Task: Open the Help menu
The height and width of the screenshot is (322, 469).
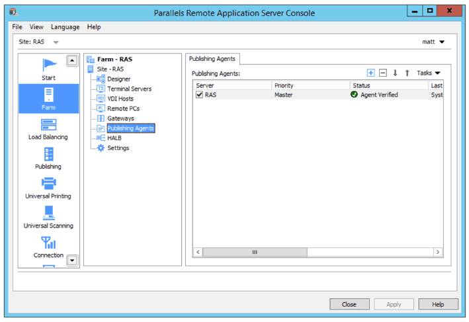Action: (x=94, y=27)
